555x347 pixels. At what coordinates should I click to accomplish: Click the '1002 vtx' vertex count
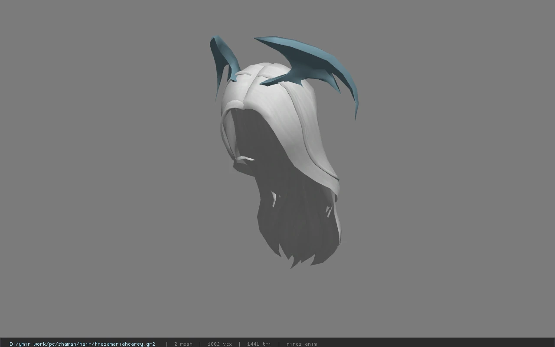click(219, 344)
